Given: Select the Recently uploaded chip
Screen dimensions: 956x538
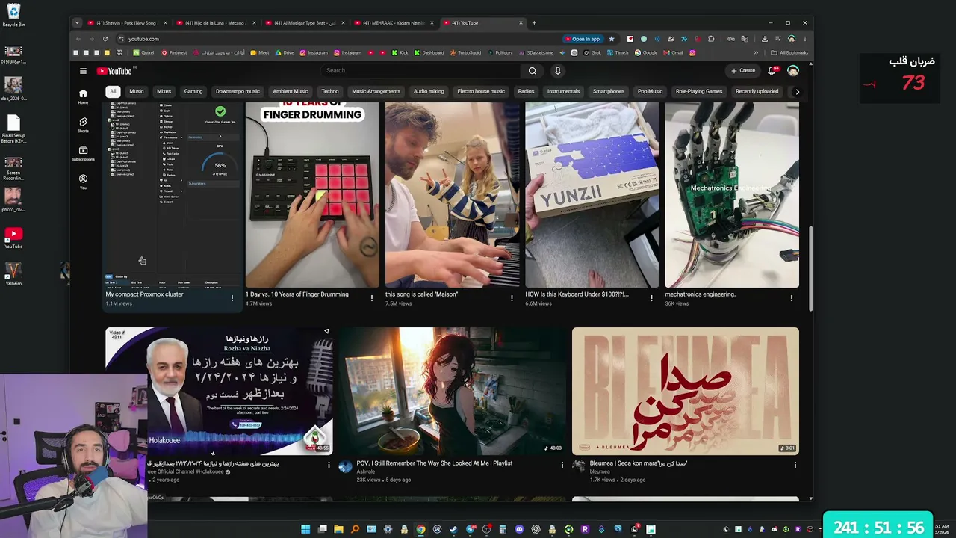Looking at the screenshot, I should [757, 91].
